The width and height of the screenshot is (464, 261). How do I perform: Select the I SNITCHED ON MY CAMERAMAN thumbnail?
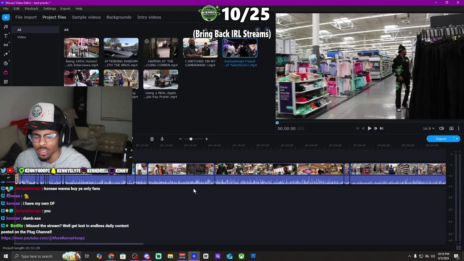point(200,48)
